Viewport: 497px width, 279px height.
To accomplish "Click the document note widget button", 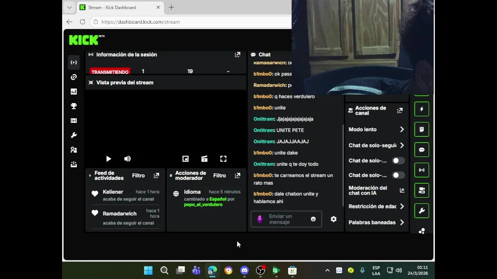I will tap(422, 129).
